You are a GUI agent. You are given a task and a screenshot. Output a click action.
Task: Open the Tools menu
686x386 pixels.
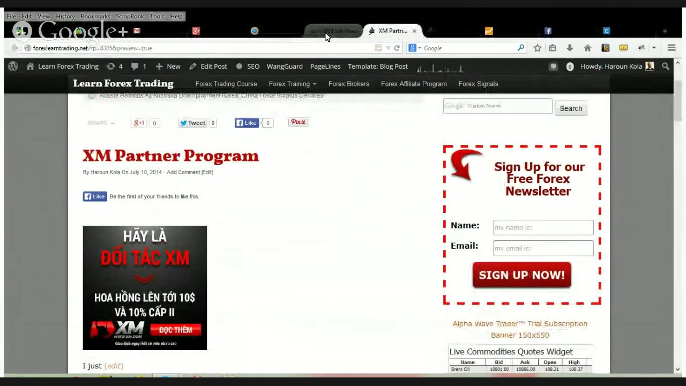(x=157, y=17)
